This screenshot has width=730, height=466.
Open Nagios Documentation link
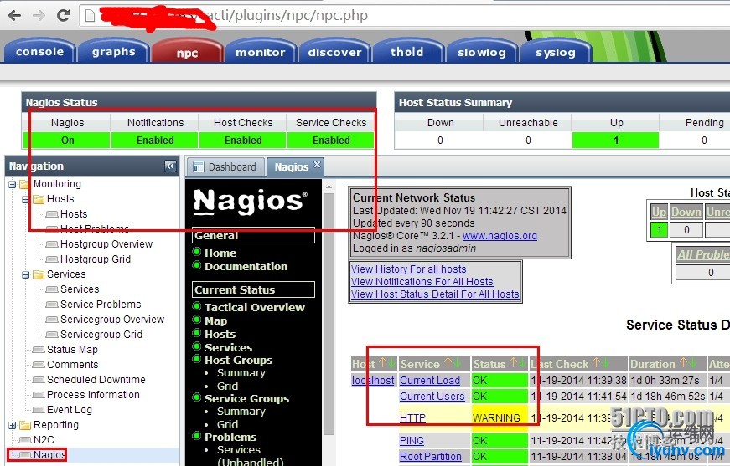click(246, 266)
